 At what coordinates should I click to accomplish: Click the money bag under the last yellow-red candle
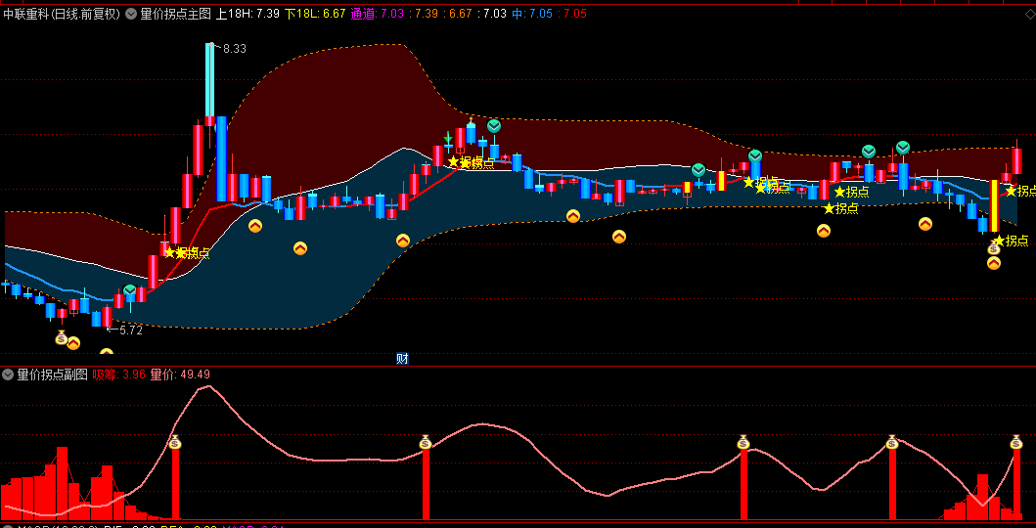coord(994,248)
